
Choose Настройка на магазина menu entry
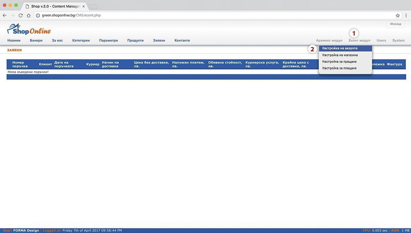coord(340,55)
